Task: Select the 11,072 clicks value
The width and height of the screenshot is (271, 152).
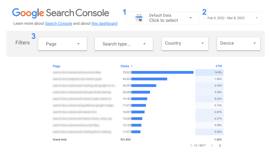Action: coord(127,132)
